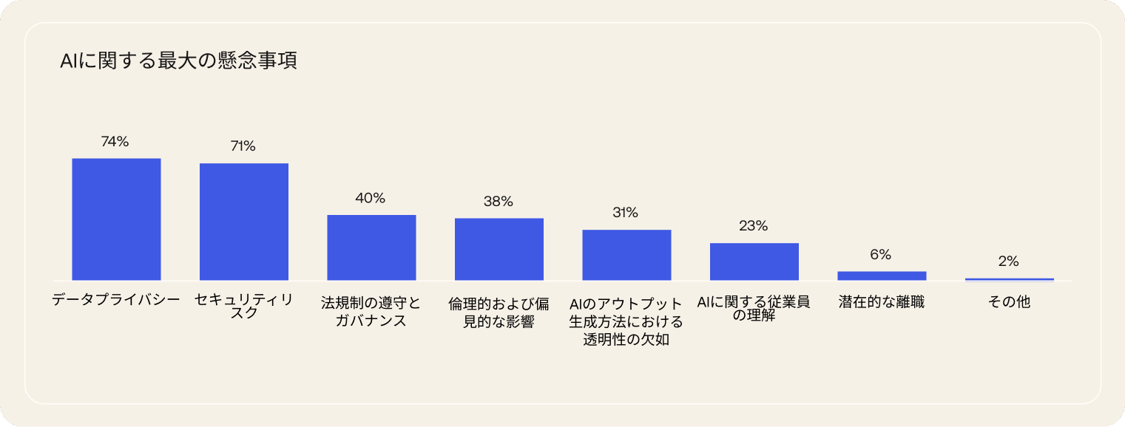1125x427 pixels.
Task: Click the 71% value label
Action: 243,146
